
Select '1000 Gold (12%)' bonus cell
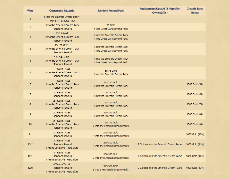(195, 156)
